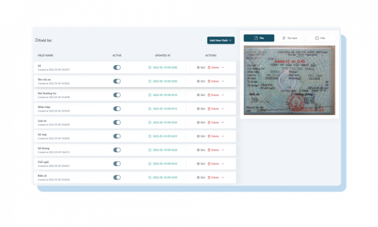Delete the Loại xe field
This screenshot has height=227, width=378.
(x=213, y=122)
